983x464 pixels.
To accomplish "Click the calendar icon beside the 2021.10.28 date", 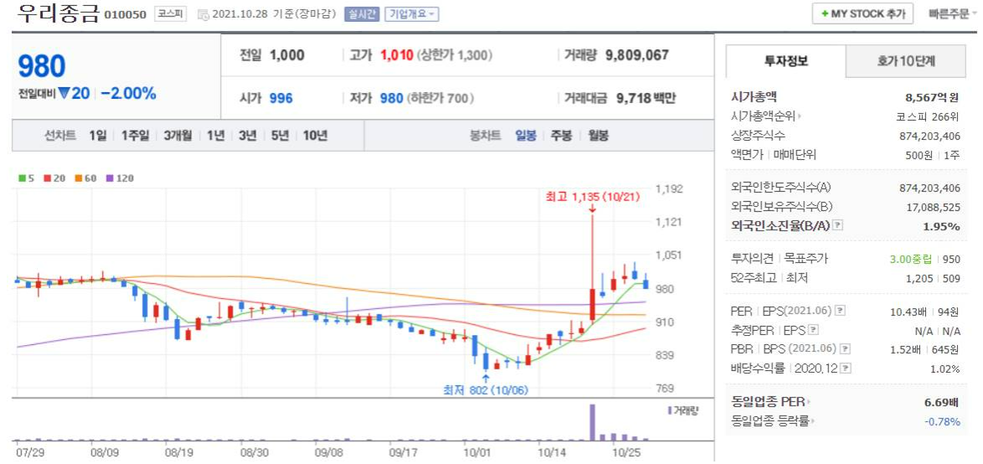I will [x=203, y=14].
